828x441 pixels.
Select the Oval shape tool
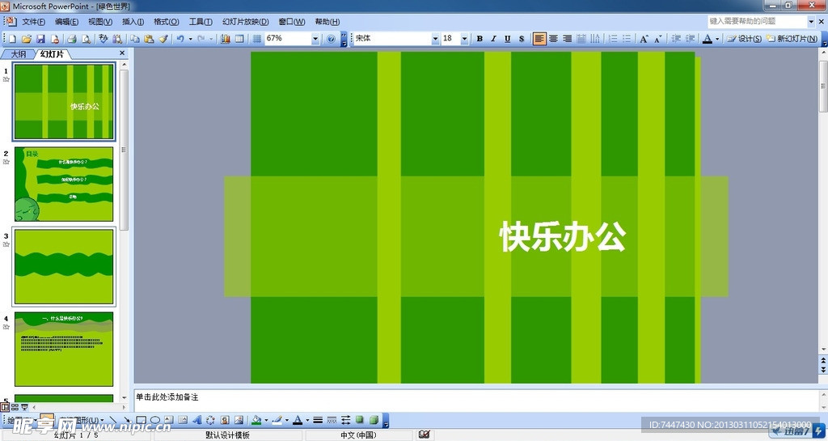(154, 420)
